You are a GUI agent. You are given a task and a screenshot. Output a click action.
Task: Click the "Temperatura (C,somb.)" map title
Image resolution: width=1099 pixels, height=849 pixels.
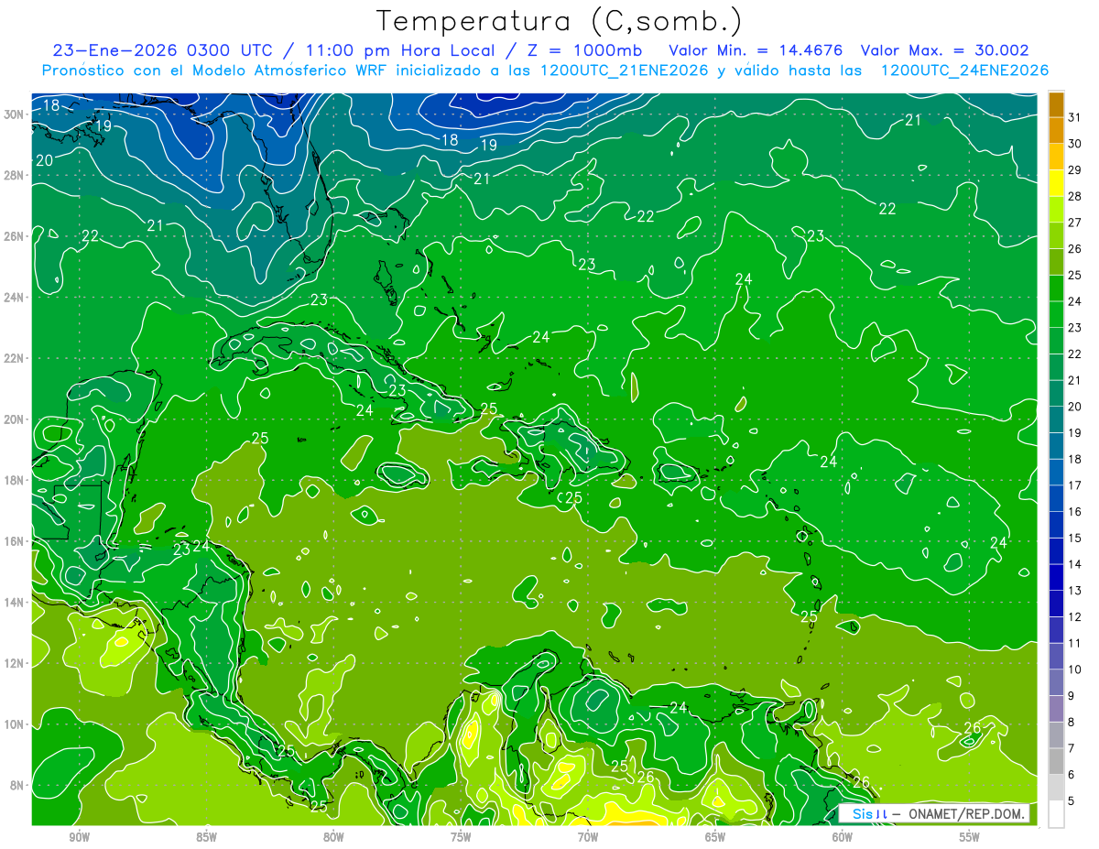[x=559, y=20]
